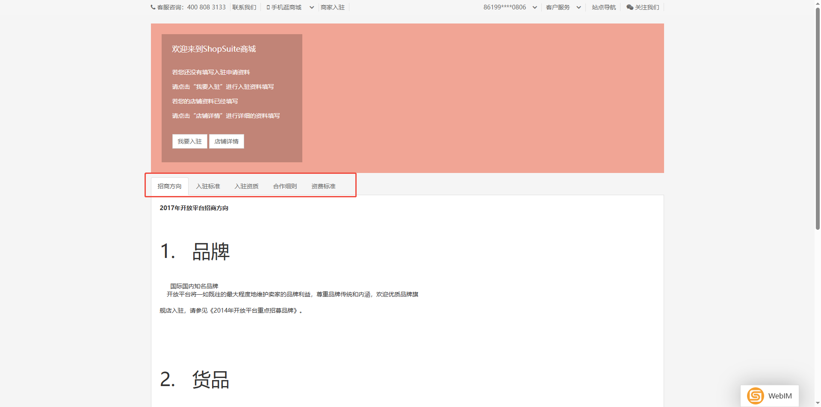Click the phone icon beside 客服咨询
Image resolution: width=821 pixels, height=407 pixels.
coord(153,7)
